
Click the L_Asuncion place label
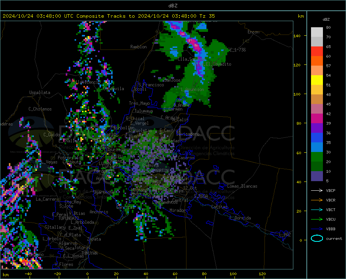point(192,89)
